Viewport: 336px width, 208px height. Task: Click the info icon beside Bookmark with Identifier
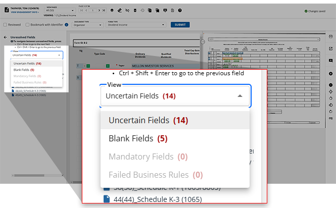[66, 25]
